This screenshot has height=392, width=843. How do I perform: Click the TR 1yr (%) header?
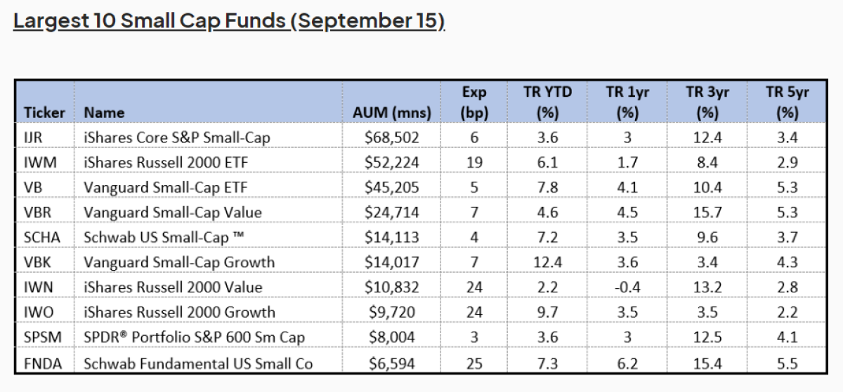click(627, 102)
